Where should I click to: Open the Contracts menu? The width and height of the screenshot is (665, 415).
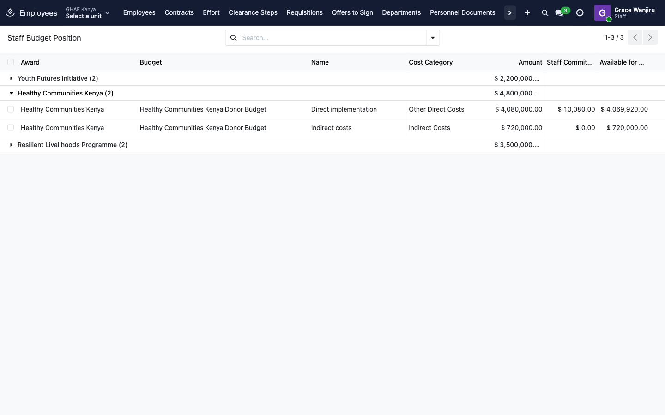click(179, 12)
